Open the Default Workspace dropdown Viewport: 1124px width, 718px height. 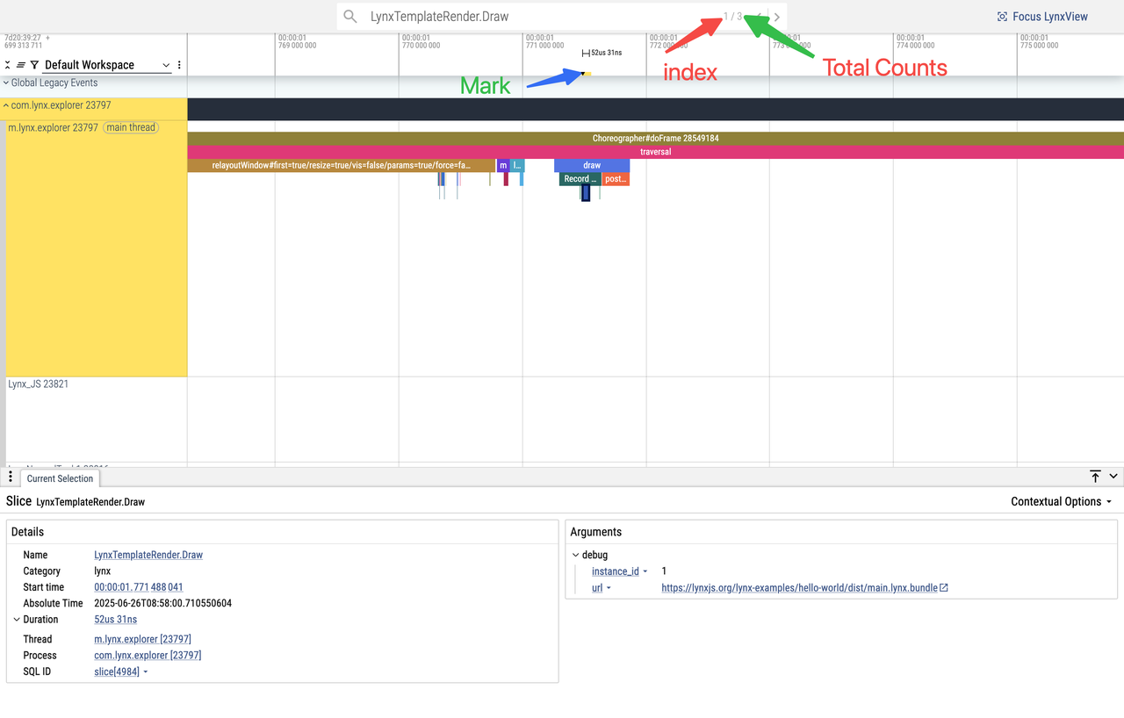pos(107,65)
